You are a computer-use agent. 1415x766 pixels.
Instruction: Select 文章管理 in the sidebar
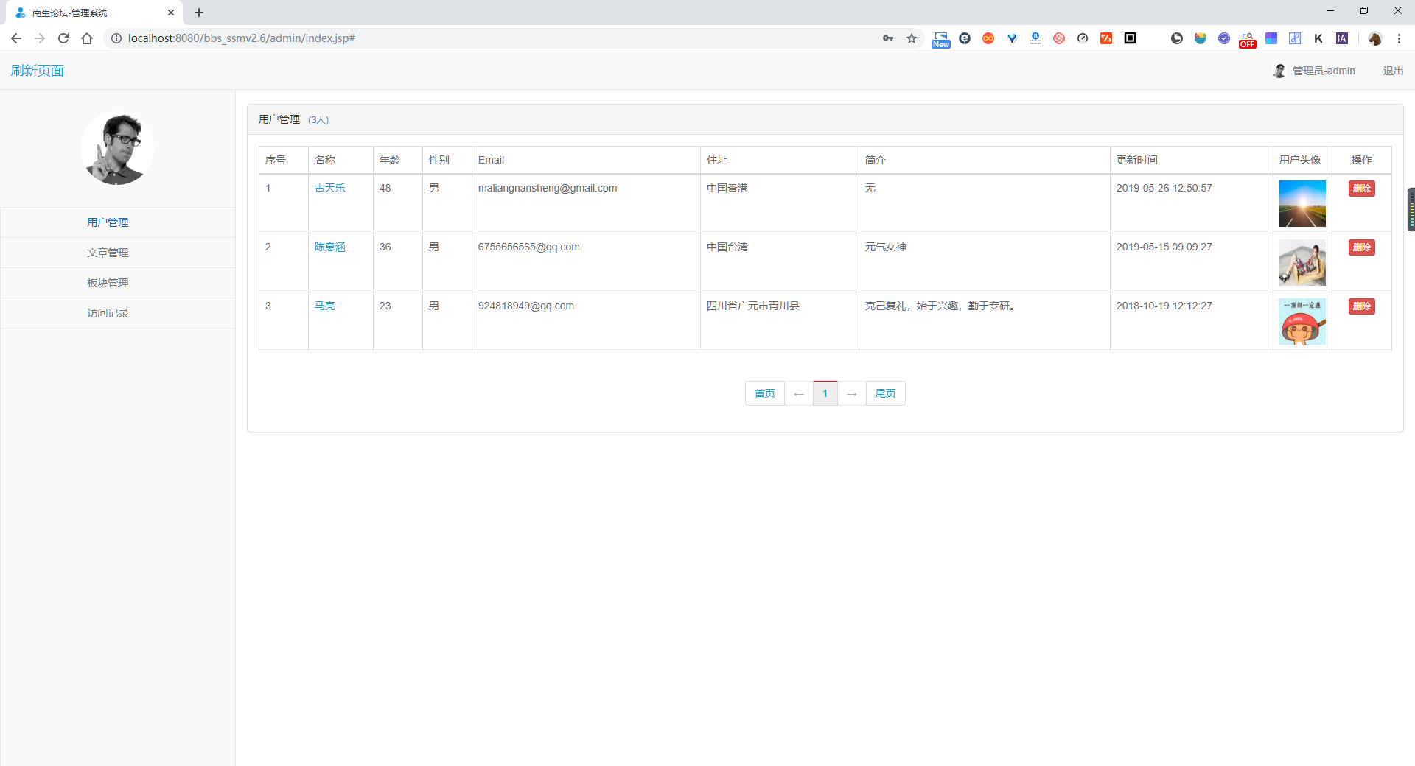pos(118,253)
